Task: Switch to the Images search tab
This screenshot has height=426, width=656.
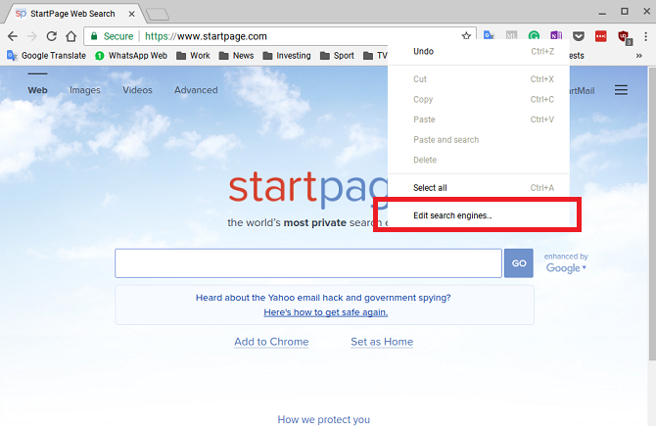Action: [x=85, y=90]
